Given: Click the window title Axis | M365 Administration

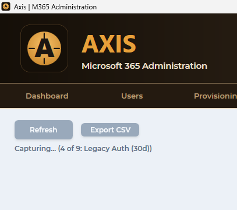Looking at the screenshot, I should tap(55, 7).
